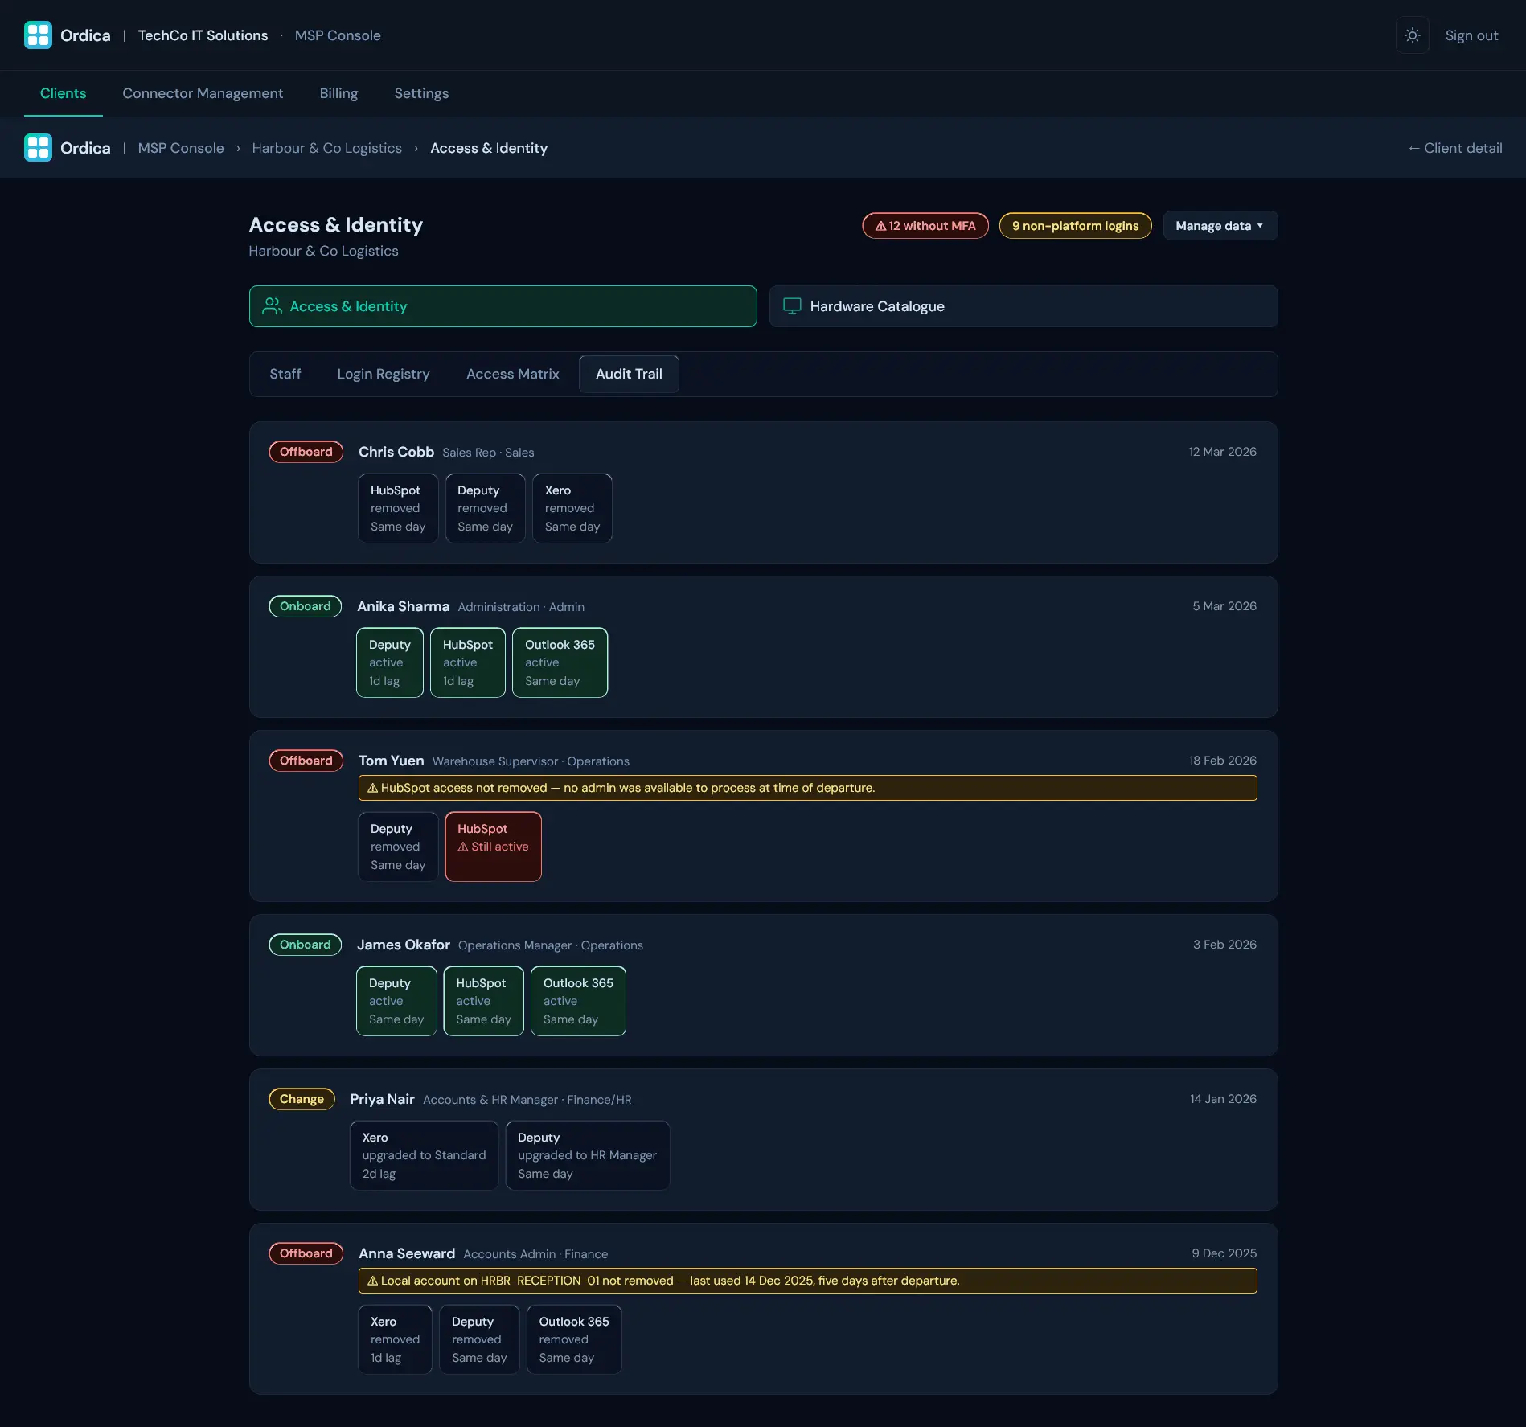Open the Manage data dropdown
The image size is (1526, 1427).
click(x=1220, y=226)
